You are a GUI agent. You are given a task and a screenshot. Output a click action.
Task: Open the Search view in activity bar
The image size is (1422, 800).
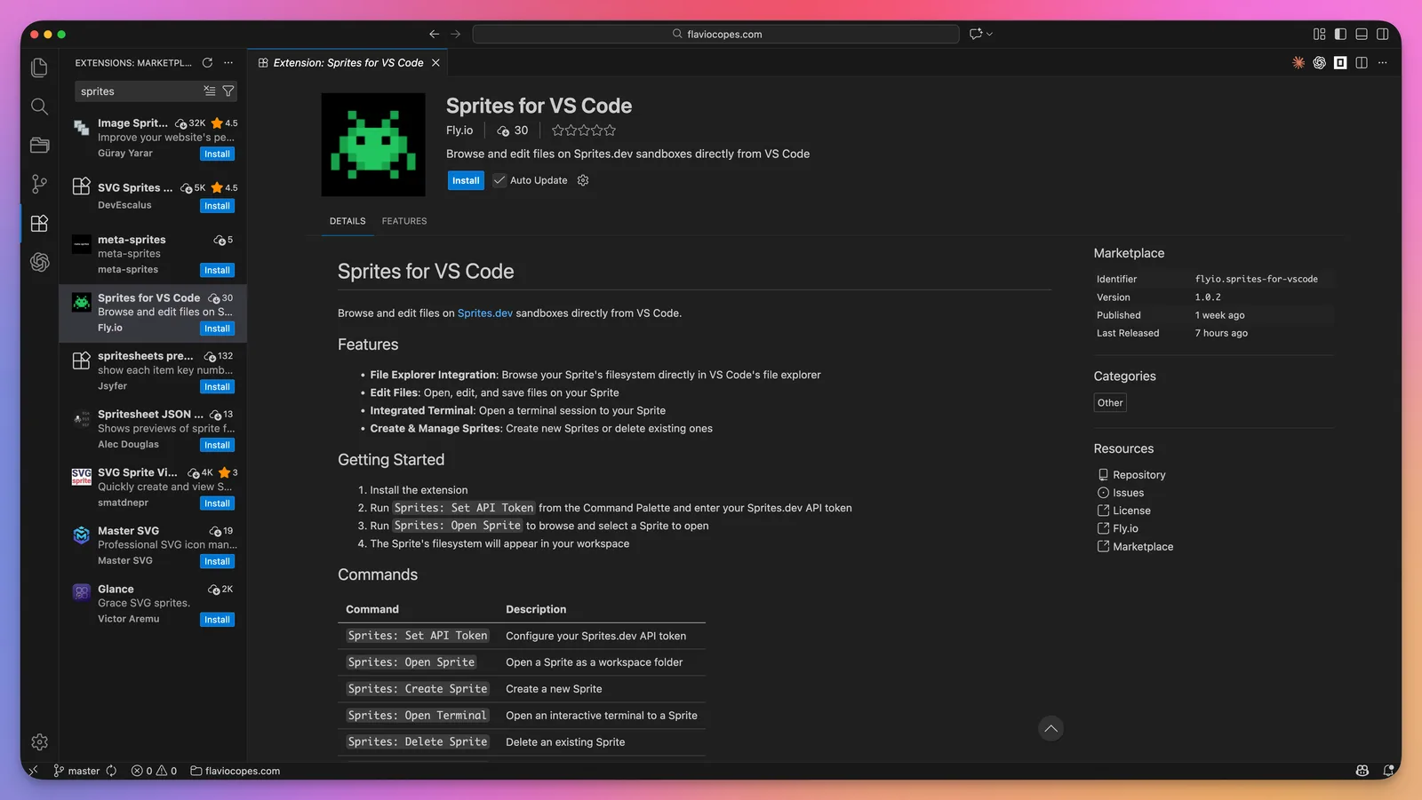click(x=39, y=107)
